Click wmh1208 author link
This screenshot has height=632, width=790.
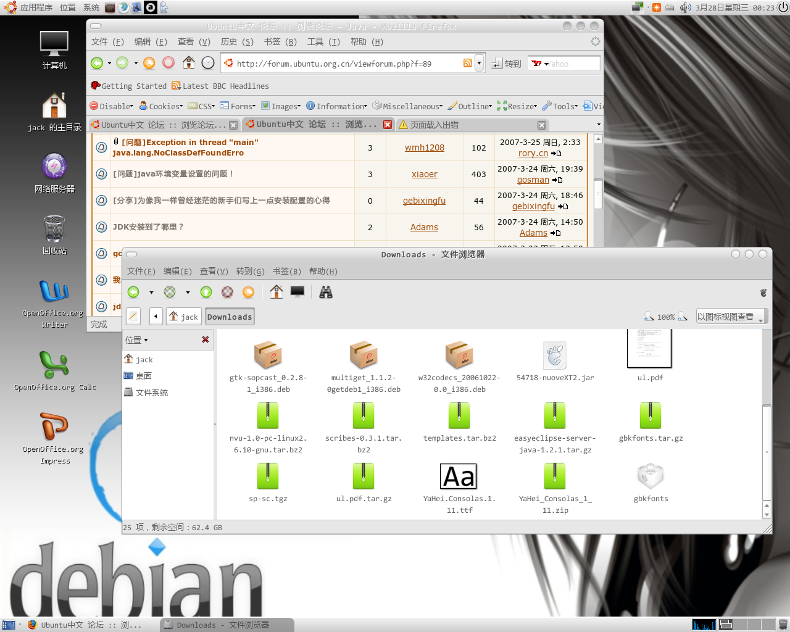point(425,148)
